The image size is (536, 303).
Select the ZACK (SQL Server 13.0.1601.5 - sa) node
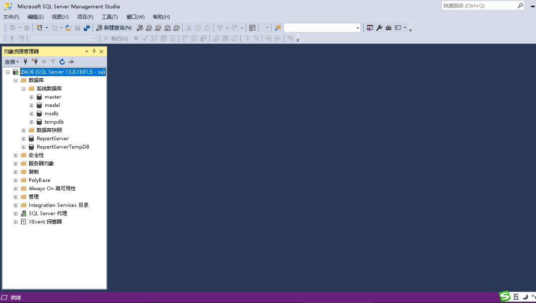[x=63, y=72]
